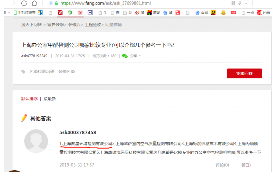Image resolution: width=276 pixels, height=172 pixels.
Task: Click the gray avatar of ask4003787458
Action: 36,141
